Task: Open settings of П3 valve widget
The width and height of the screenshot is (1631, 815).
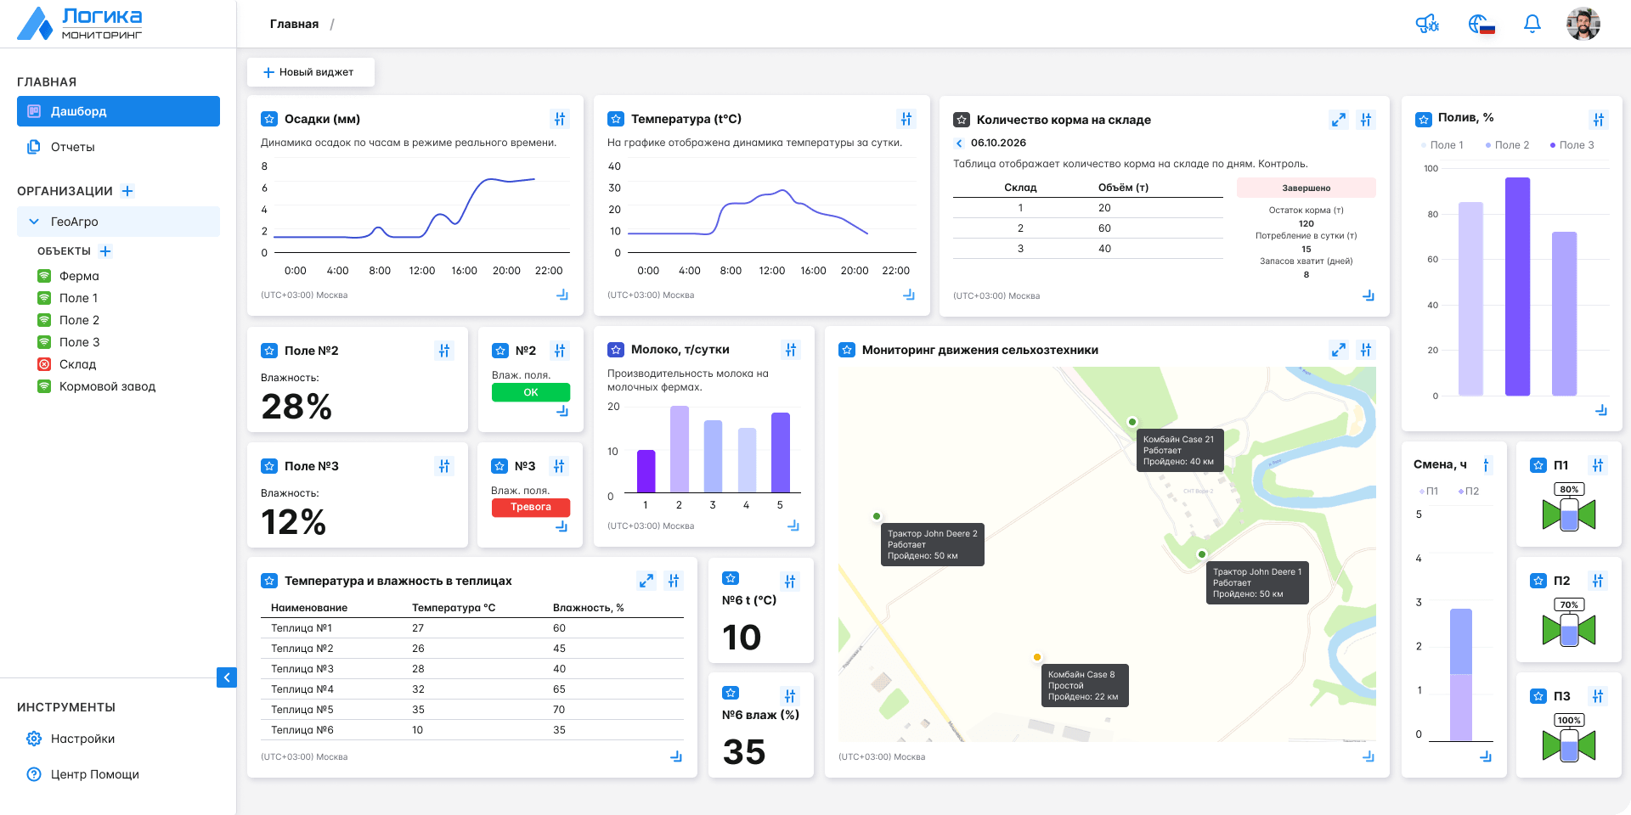Action: (1598, 696)
